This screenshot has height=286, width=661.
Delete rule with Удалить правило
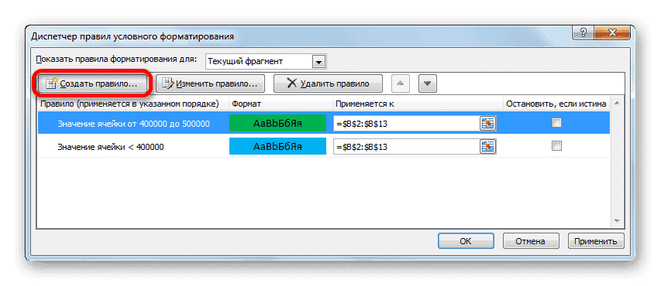(328, 83)
